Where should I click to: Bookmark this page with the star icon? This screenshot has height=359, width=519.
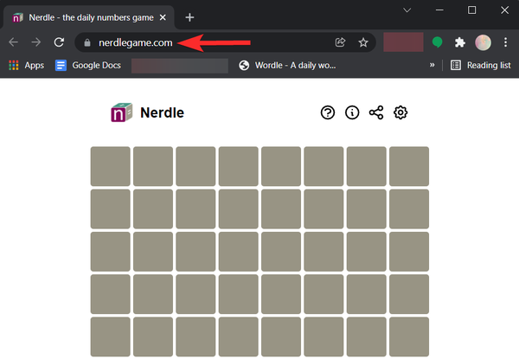click(x=364, y=42)
